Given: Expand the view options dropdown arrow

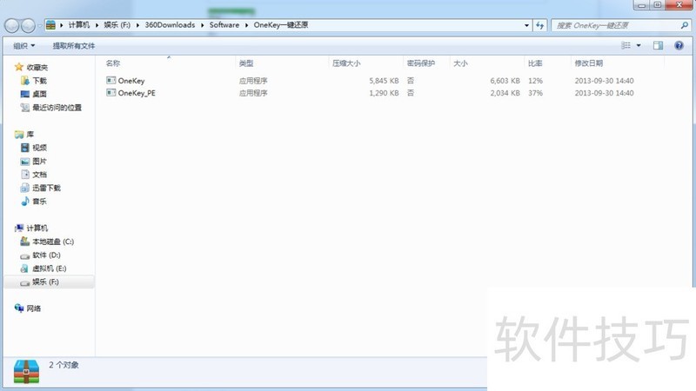Looking at the screenshot, I should (x=639, y=45).
